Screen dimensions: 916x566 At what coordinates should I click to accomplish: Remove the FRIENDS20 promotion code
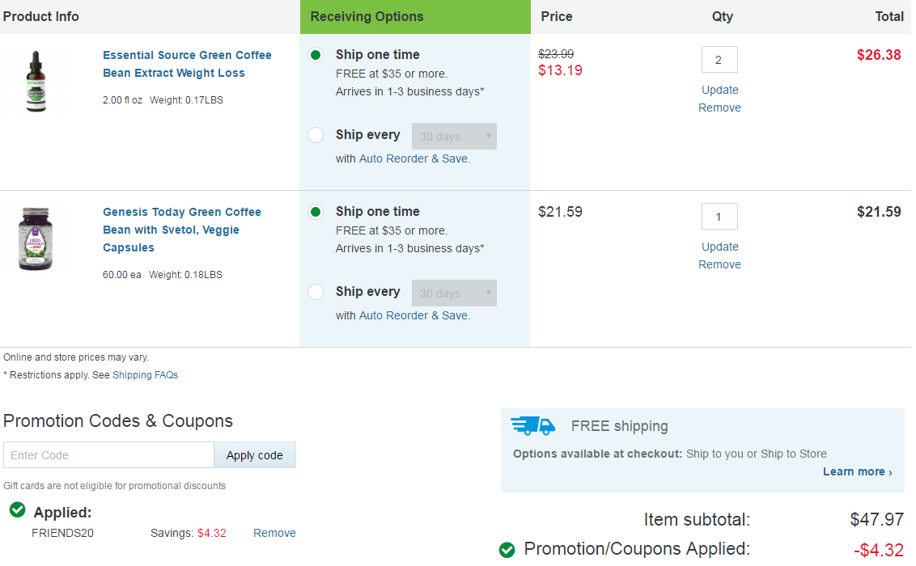click(274, 534)
